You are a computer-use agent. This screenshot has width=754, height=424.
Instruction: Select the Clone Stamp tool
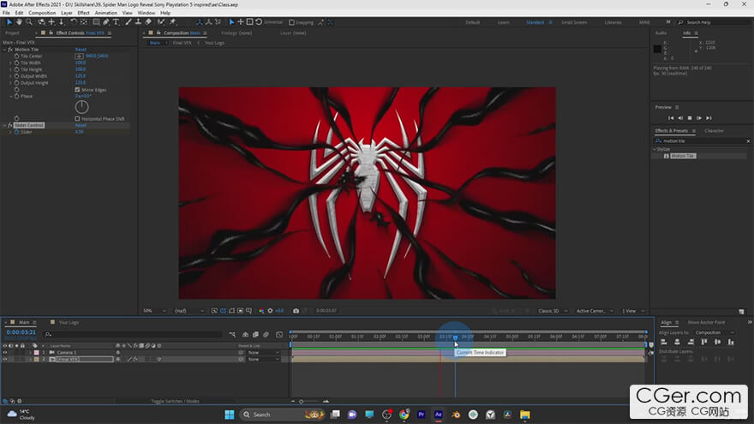139,22
